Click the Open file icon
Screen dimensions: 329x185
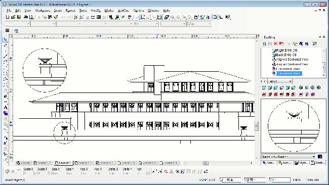[13, 17]
